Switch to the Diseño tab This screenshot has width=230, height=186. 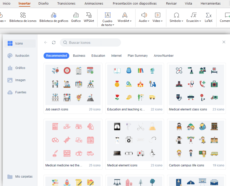[43, 4]
